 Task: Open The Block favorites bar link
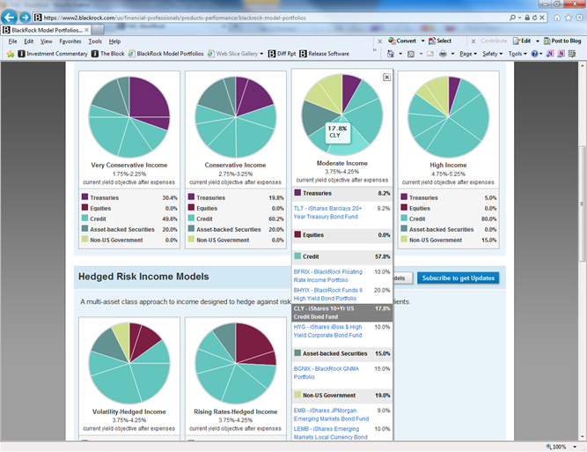coord(108,54)
